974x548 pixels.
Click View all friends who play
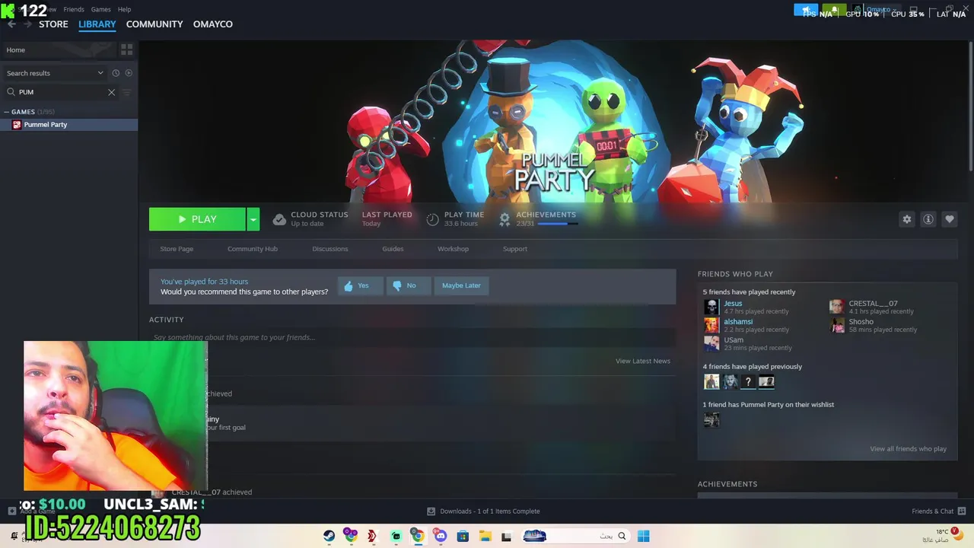pyautogui.click(x=908, y=449)
